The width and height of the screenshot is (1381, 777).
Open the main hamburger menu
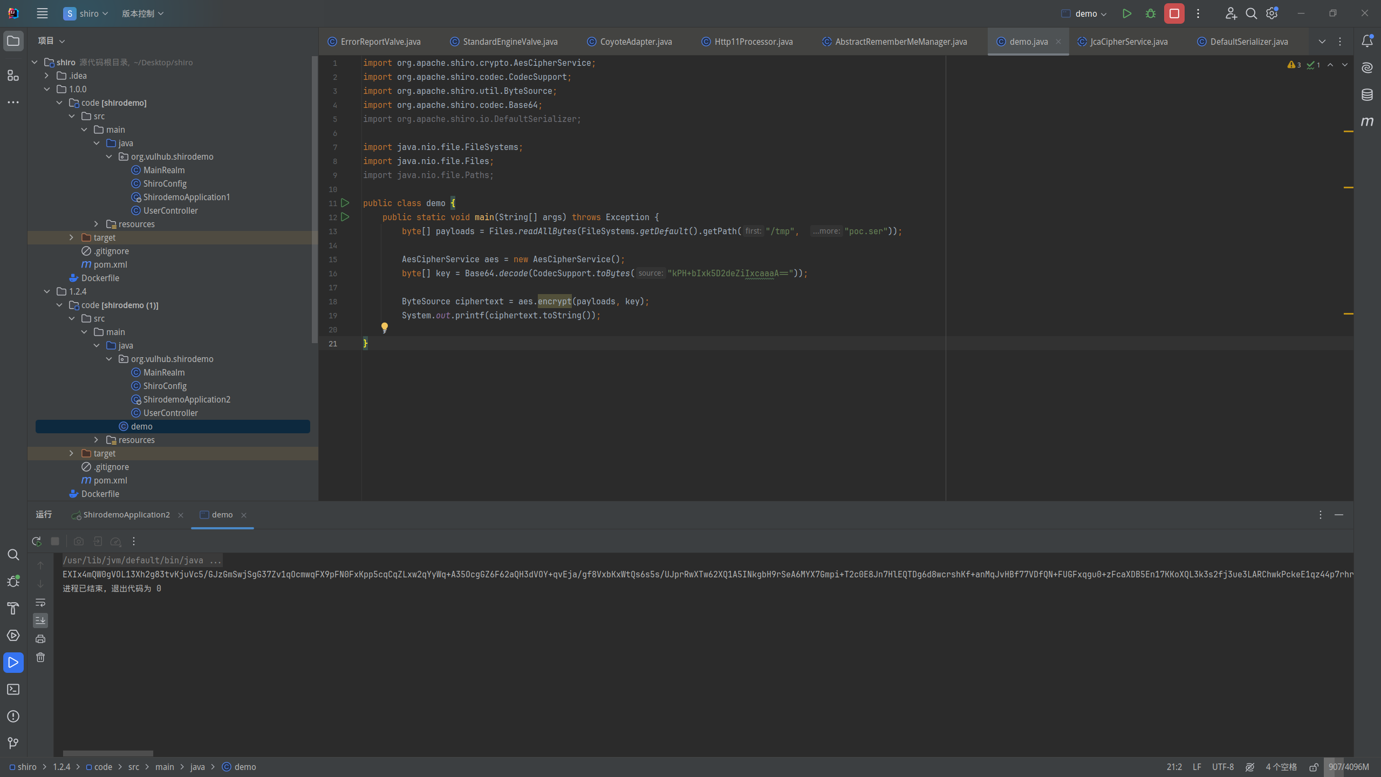click(x=42, y=13)
